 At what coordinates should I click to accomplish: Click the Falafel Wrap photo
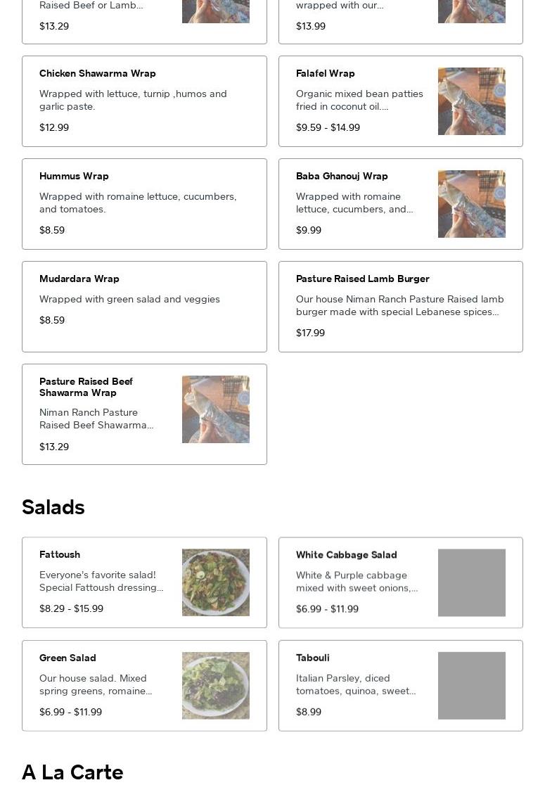click(x=471, y=101)
